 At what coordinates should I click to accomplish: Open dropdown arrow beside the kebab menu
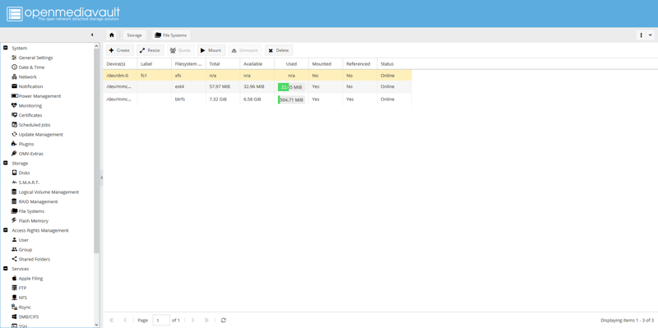[x=651, y=35]
